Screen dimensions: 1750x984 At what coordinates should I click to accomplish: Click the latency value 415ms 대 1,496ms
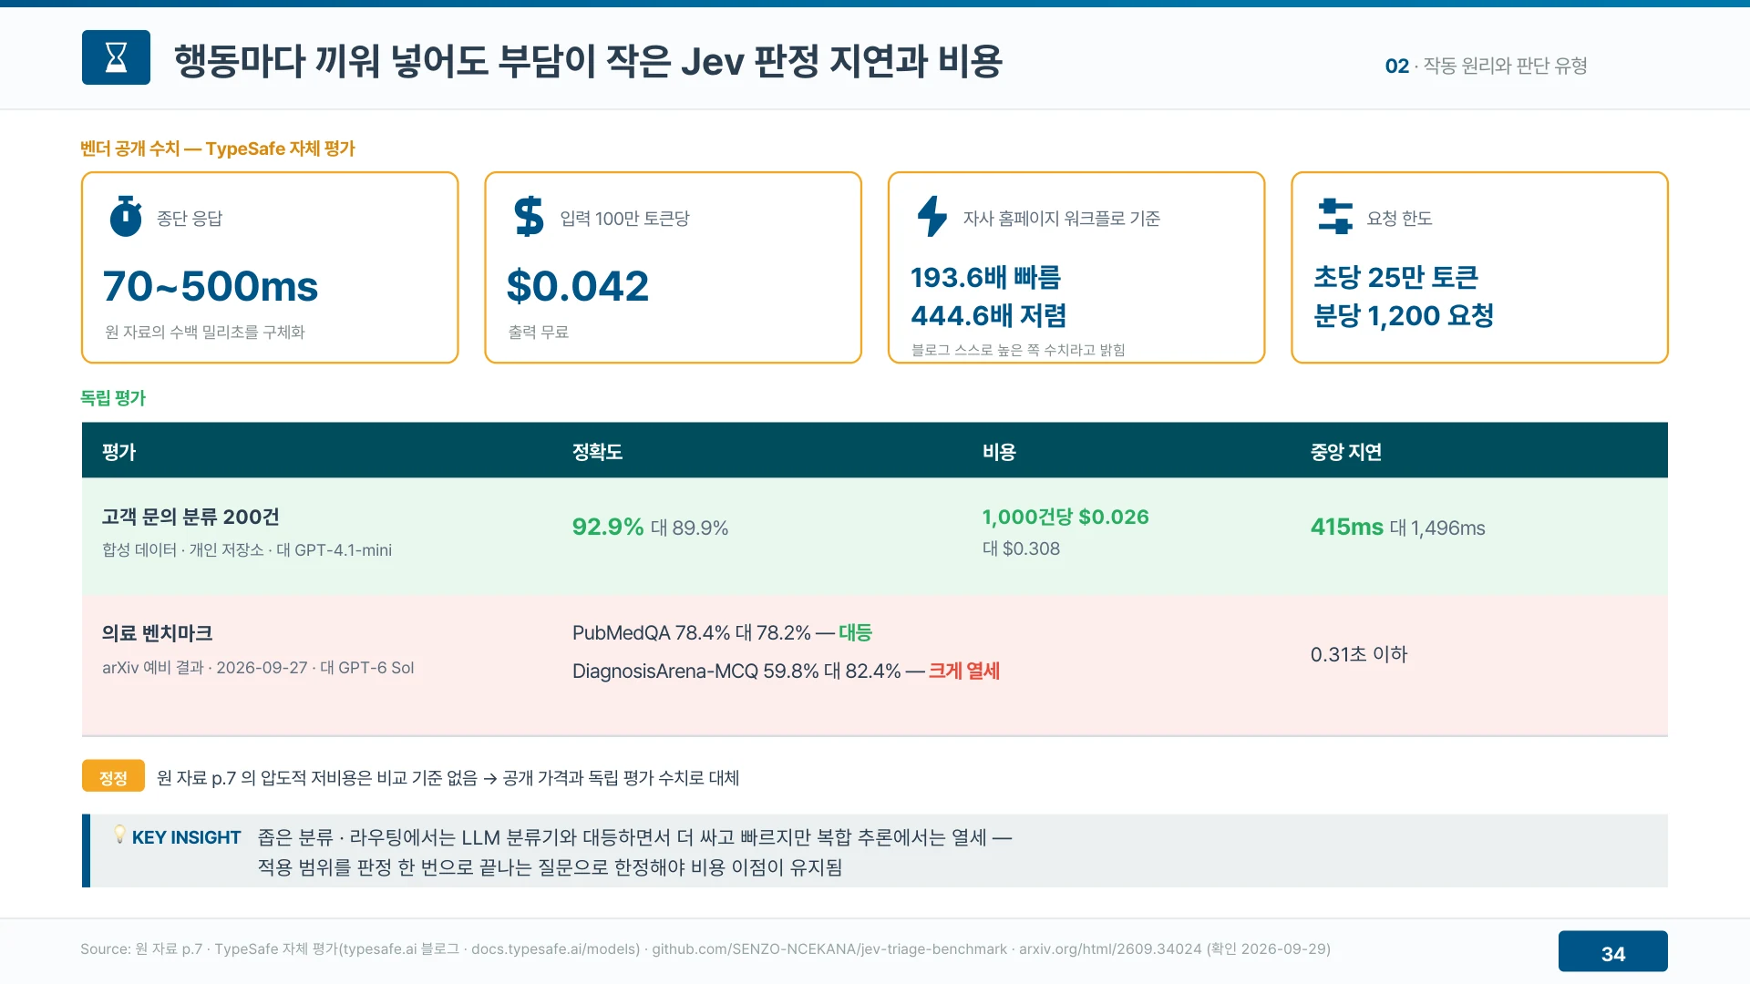pyautogui.click(x=1398, y=527)
